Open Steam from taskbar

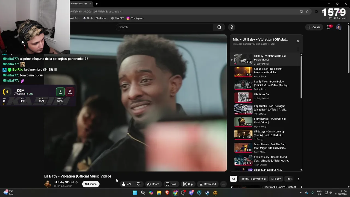point(207,193)
